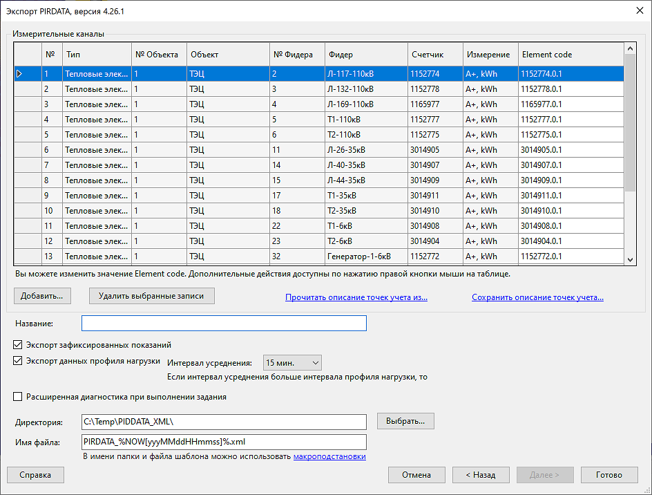Click the Element code column header
This screenshot has width=652, height=495.
[x=570, y=54]
